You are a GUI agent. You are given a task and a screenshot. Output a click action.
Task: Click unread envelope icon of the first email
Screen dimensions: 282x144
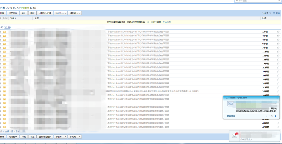pos(4,32)
